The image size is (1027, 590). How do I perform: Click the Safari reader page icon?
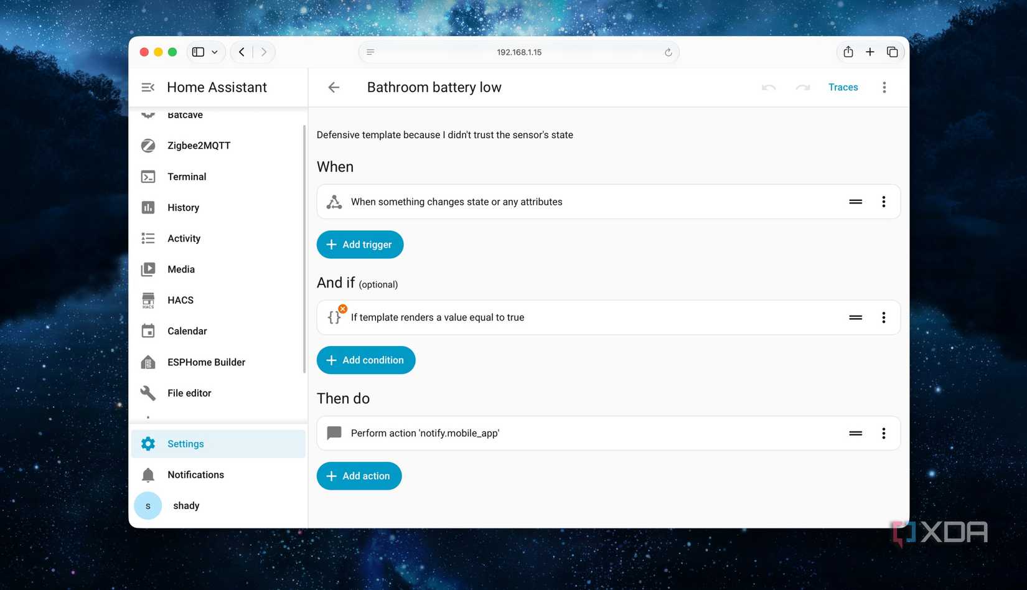(x=370, y=52)
